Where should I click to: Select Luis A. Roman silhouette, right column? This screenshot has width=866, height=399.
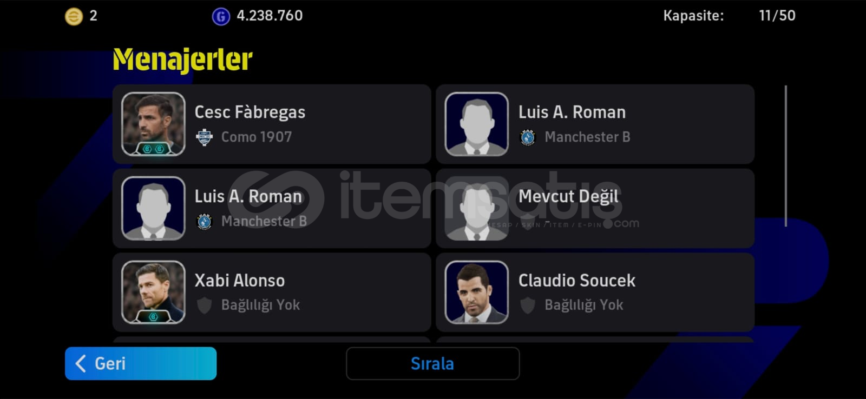[x=476, y=124]
